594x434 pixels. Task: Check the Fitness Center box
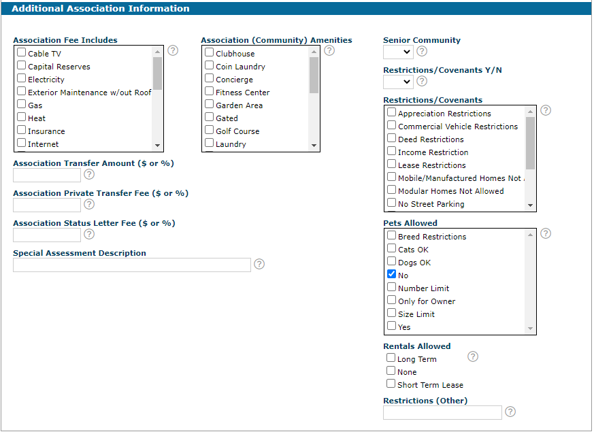209,91
